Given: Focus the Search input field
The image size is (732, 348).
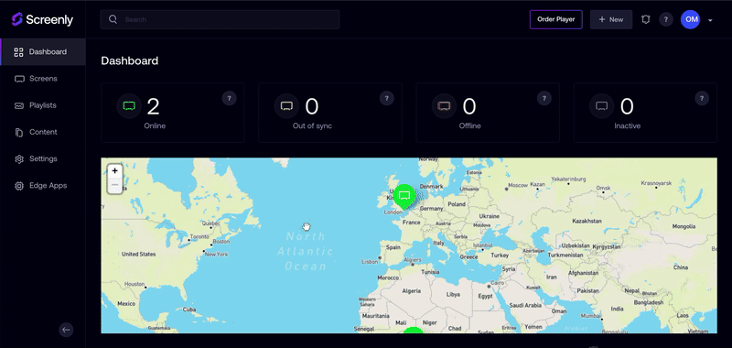Looking at the screenshot, I should pos(220,19).
